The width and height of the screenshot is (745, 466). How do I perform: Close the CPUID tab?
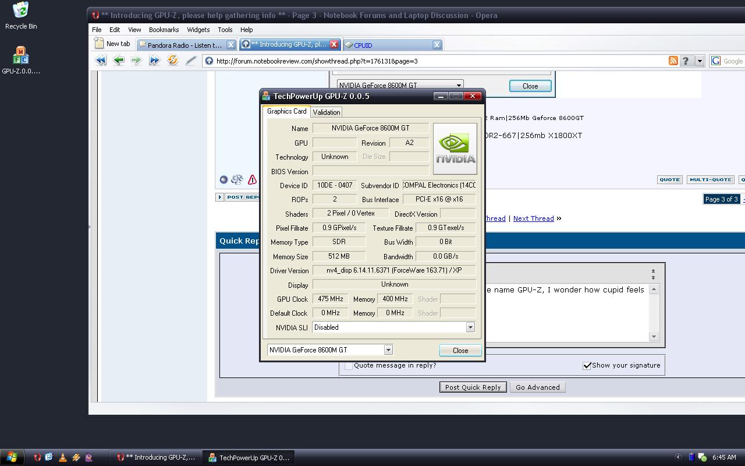437,44
